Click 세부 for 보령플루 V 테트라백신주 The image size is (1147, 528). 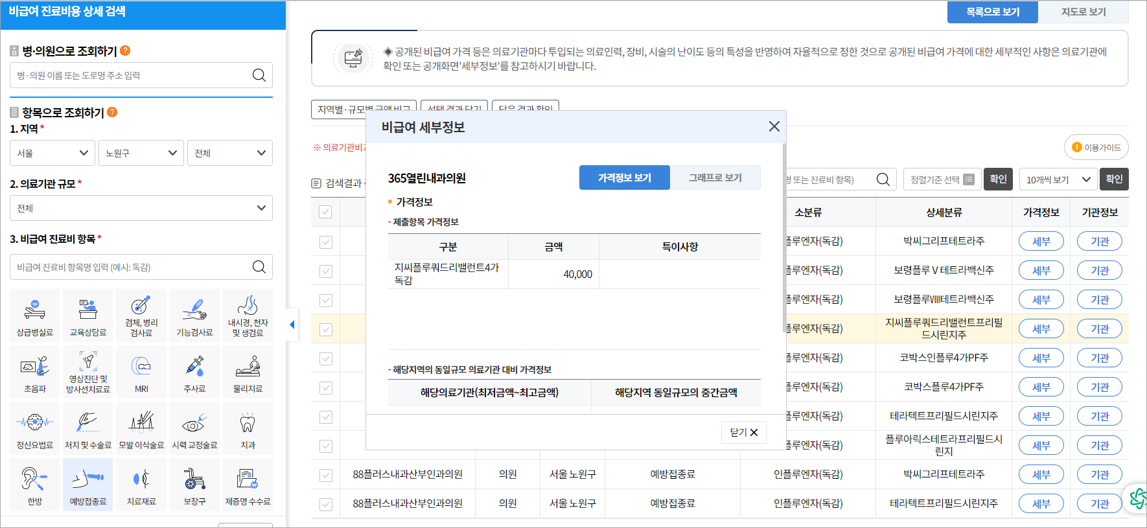1041,271
